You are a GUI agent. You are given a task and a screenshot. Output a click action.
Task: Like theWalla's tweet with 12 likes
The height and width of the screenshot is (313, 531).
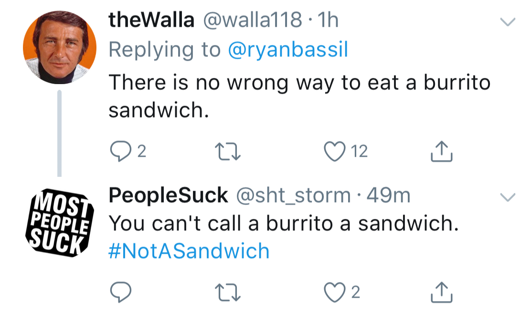pyautogui.click(x=335, y=151)
